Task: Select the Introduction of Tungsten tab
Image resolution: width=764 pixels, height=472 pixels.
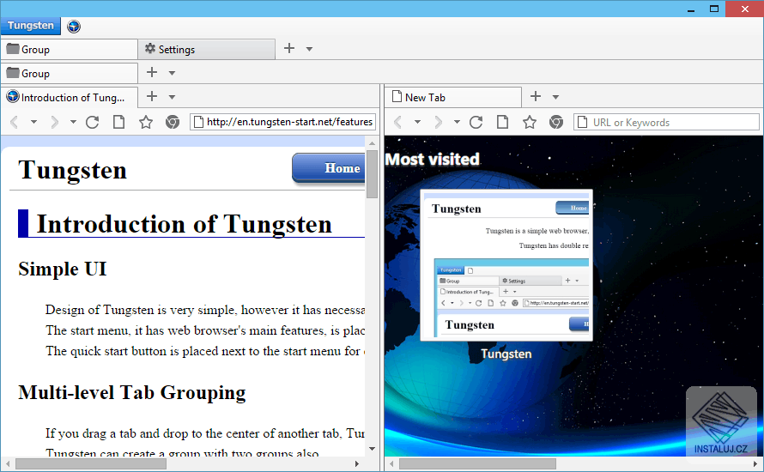Action: pyautogui.click(x=70, y=97)
